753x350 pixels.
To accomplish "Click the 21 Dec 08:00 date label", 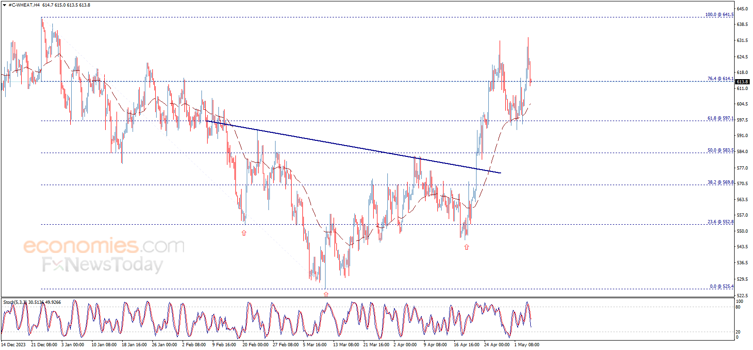I will click(x=44, y=345).
